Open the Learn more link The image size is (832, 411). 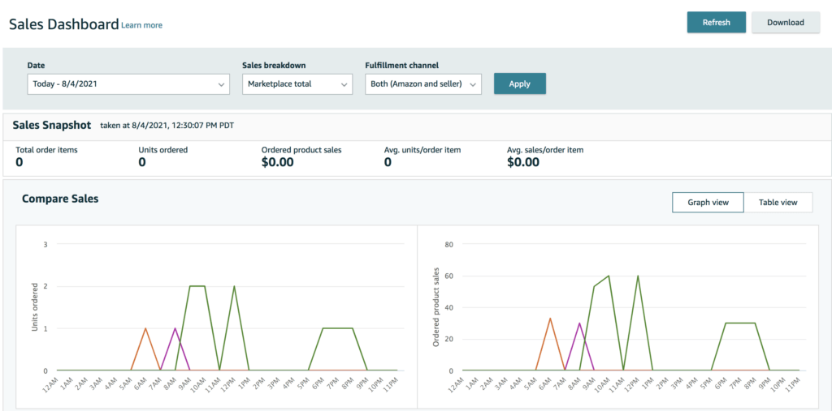[141, 25]
